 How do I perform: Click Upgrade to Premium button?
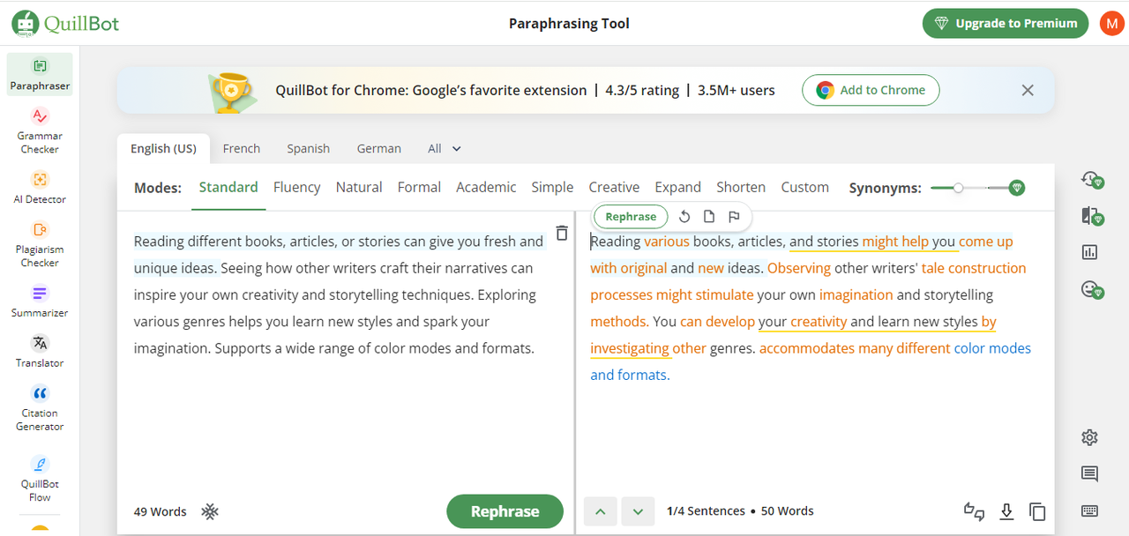coord(1005,24)
